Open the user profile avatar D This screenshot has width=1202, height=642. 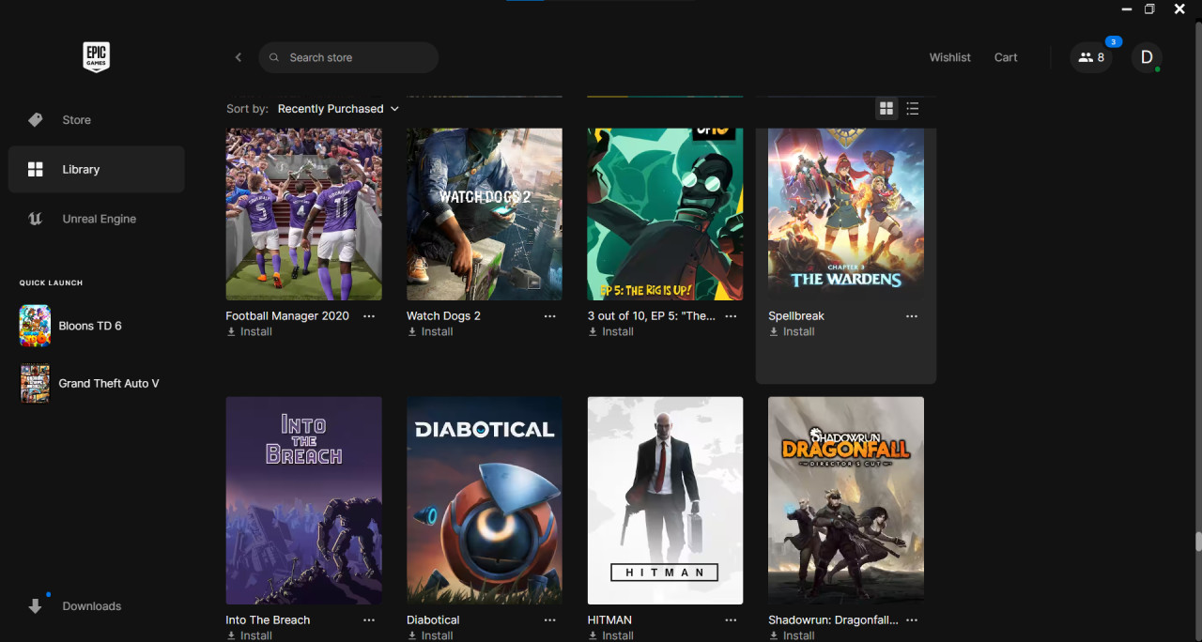[1146, 57]
